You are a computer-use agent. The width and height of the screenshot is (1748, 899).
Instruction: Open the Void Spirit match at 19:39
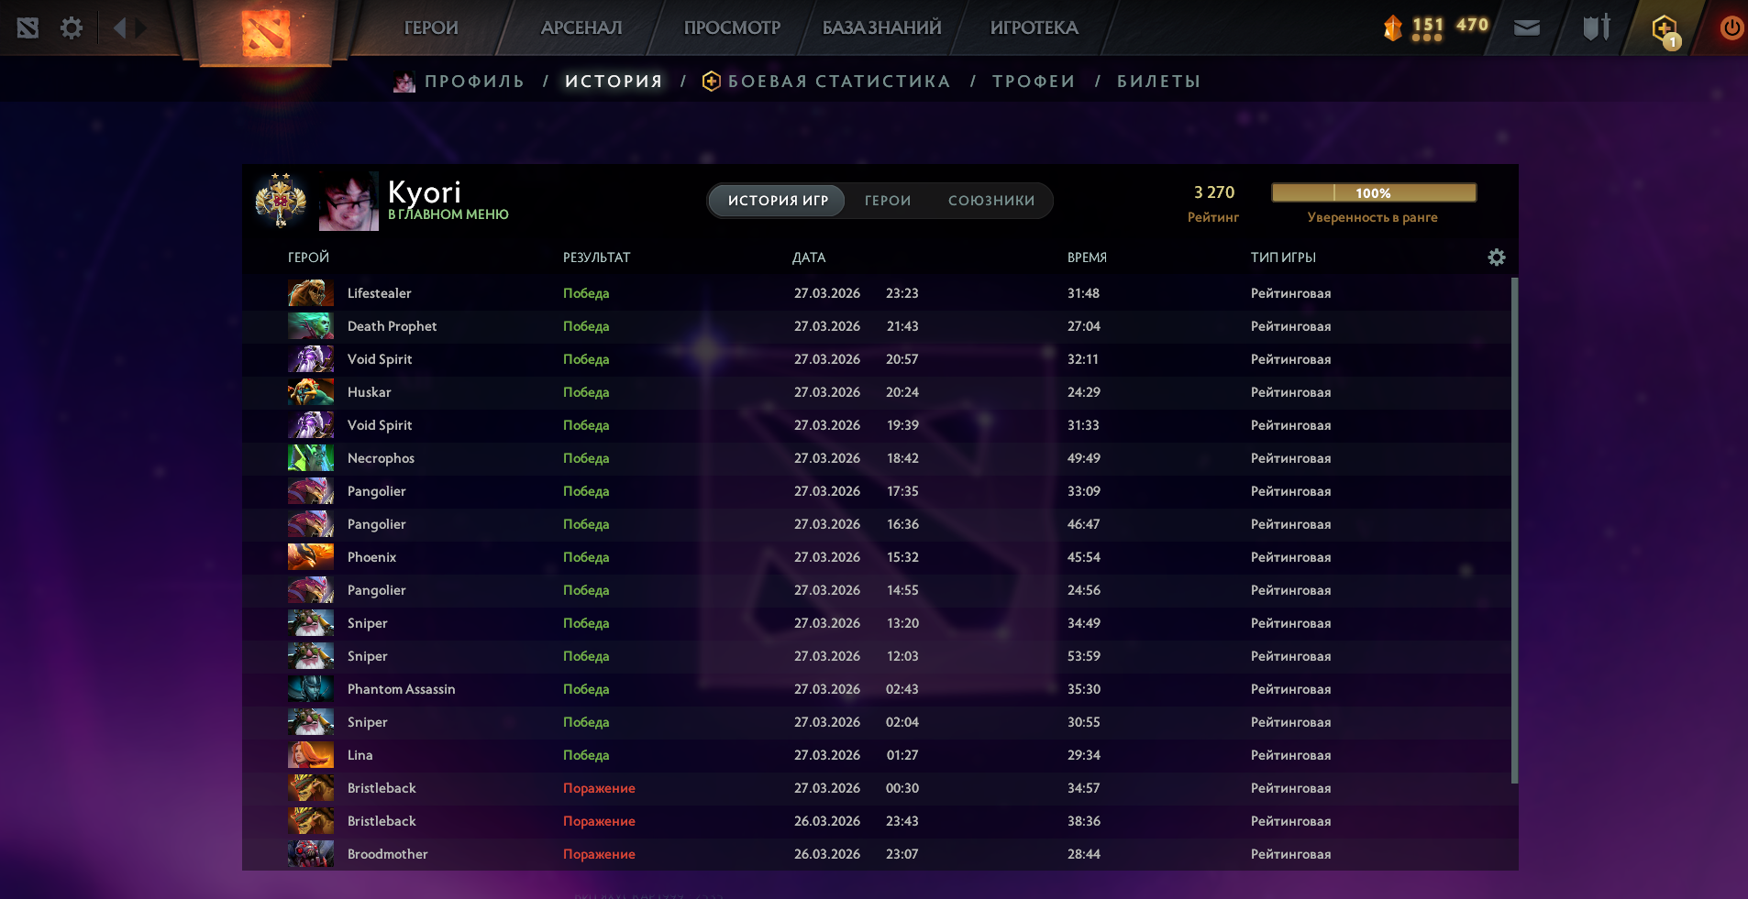[x=876, y=425]
